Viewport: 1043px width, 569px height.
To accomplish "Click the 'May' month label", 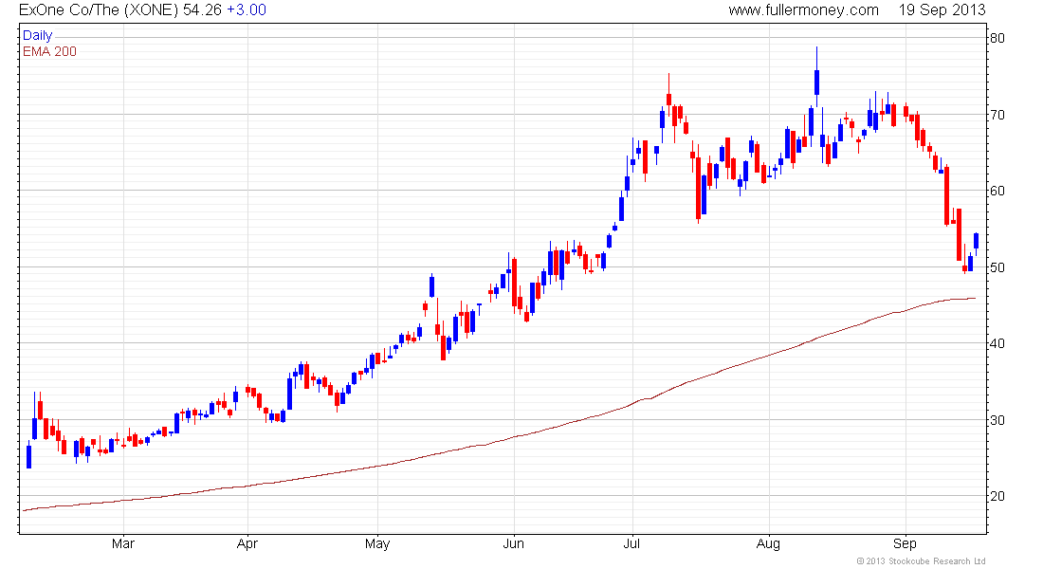I will pos(377,543).
